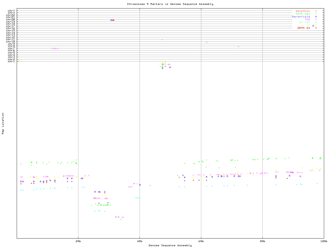
Task: Click the Map Location vertical axis title
Action: click(3, 123)
